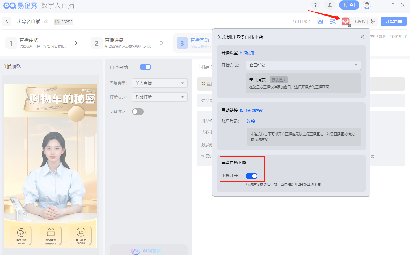Edit the live name with pencil icon
410x255 pixels.
click(46, 21)
